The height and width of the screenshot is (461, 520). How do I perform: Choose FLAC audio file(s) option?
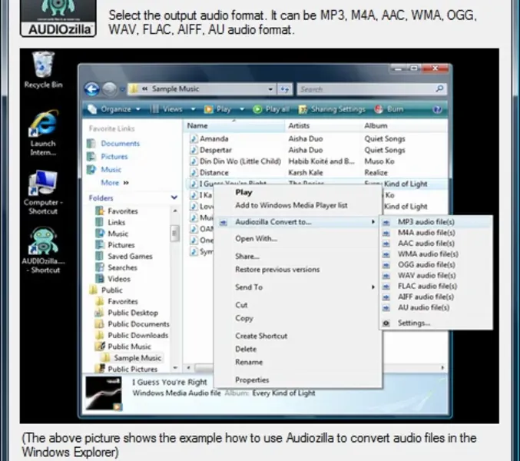pyautogui.click(x=436, y=286)
